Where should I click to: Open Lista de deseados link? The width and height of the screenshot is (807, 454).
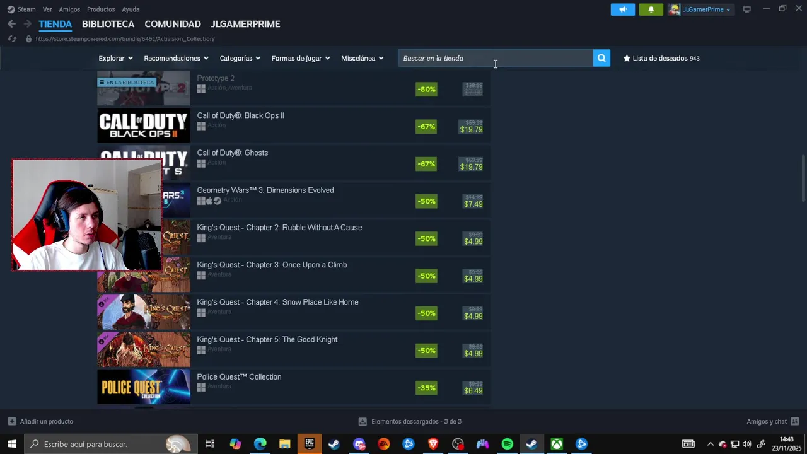click(660, 58)
